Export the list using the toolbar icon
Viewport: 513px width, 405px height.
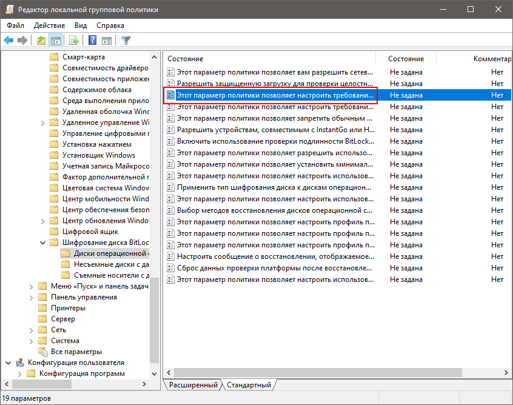tap(74, 41)
